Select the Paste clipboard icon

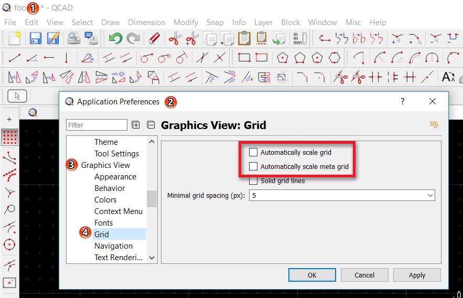[x=244, y=38]
